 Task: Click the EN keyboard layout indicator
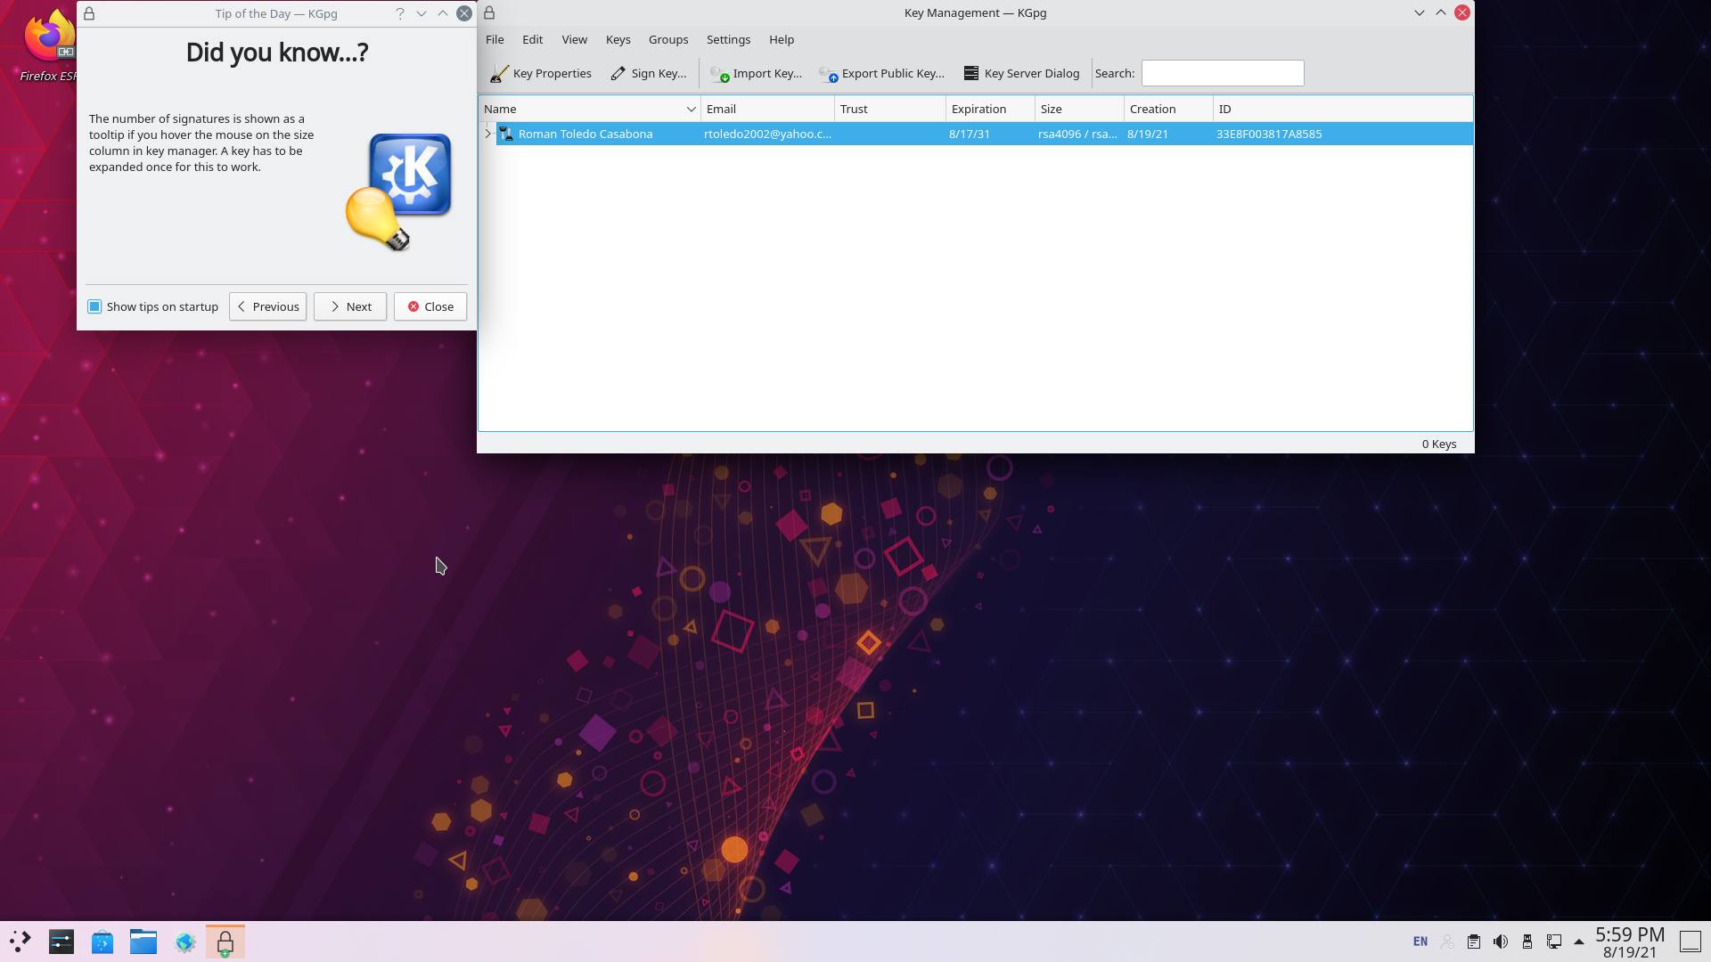(1420, 942)
